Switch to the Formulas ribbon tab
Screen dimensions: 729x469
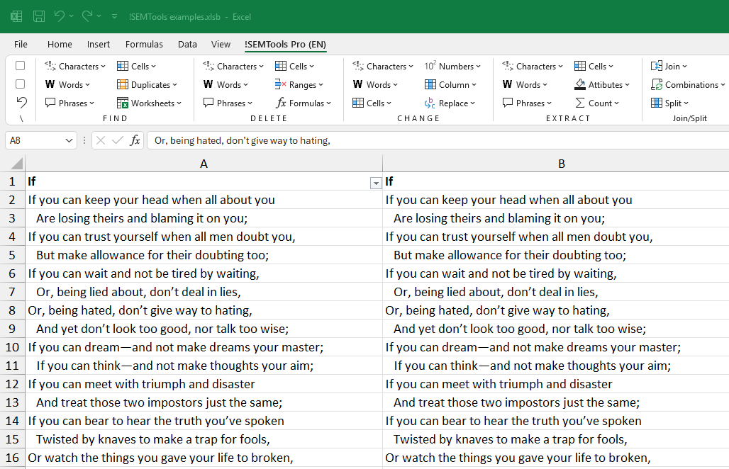click(x=144, y=43)
